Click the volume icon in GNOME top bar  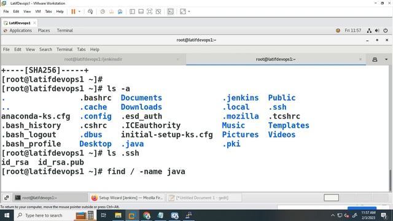pos(377,31)
